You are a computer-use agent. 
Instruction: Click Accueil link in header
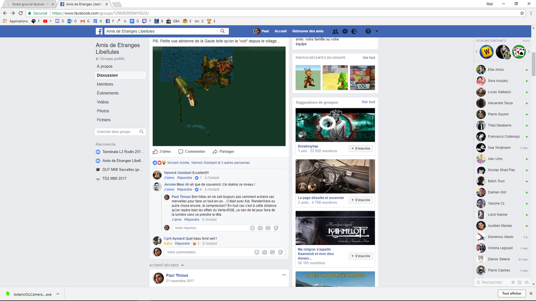[x=281, y=31]
